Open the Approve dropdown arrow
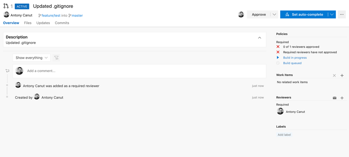Image resolution: width=349 pixels, height=157 pixels. [x=274, y=14]
